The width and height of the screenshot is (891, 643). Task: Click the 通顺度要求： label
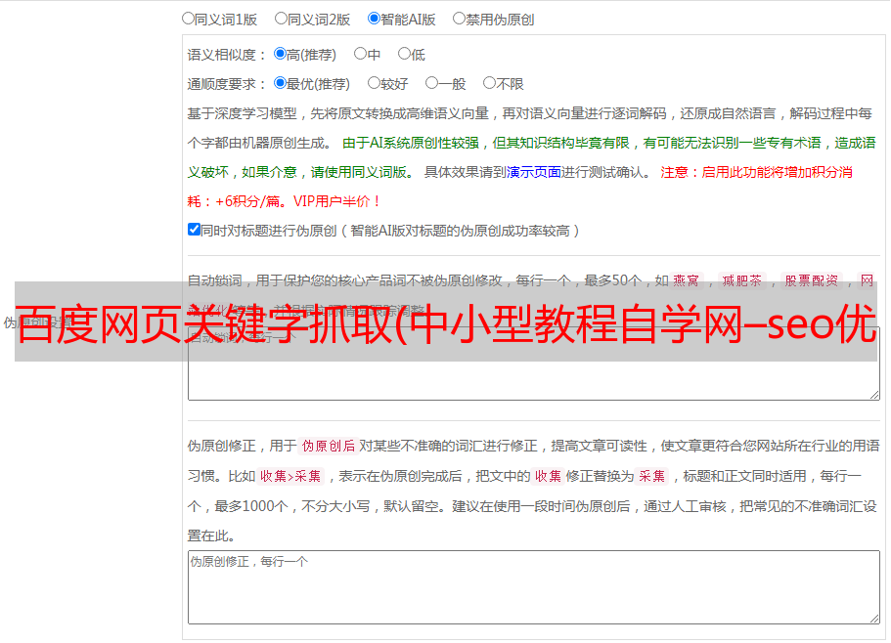227,84
